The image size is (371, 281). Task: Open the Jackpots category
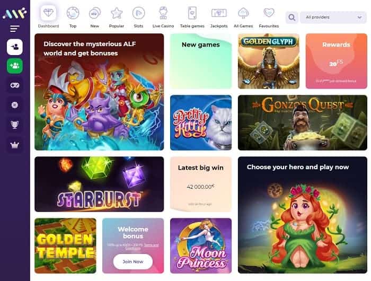(219, 17)
